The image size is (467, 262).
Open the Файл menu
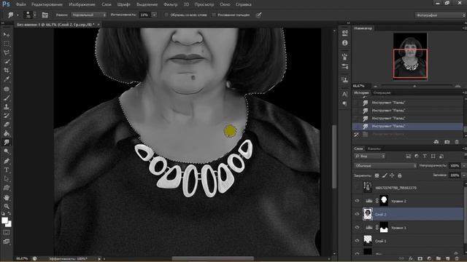click(x=20, y=4)
